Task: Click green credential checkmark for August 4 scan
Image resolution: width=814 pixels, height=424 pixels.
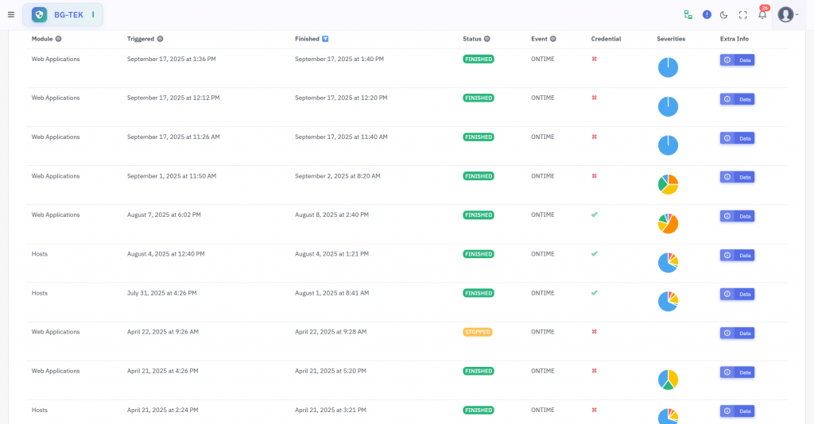Action: (x=594, y=253)
